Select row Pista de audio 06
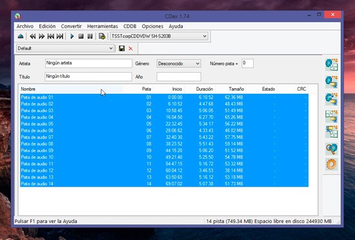355x240 pixels. 164,131
